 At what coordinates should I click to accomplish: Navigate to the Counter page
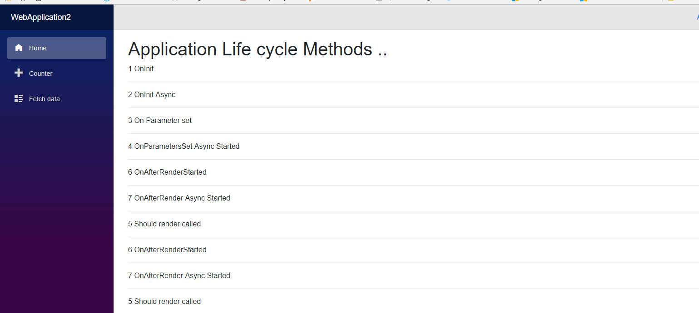pyautogui.click(x=41, y=73)
